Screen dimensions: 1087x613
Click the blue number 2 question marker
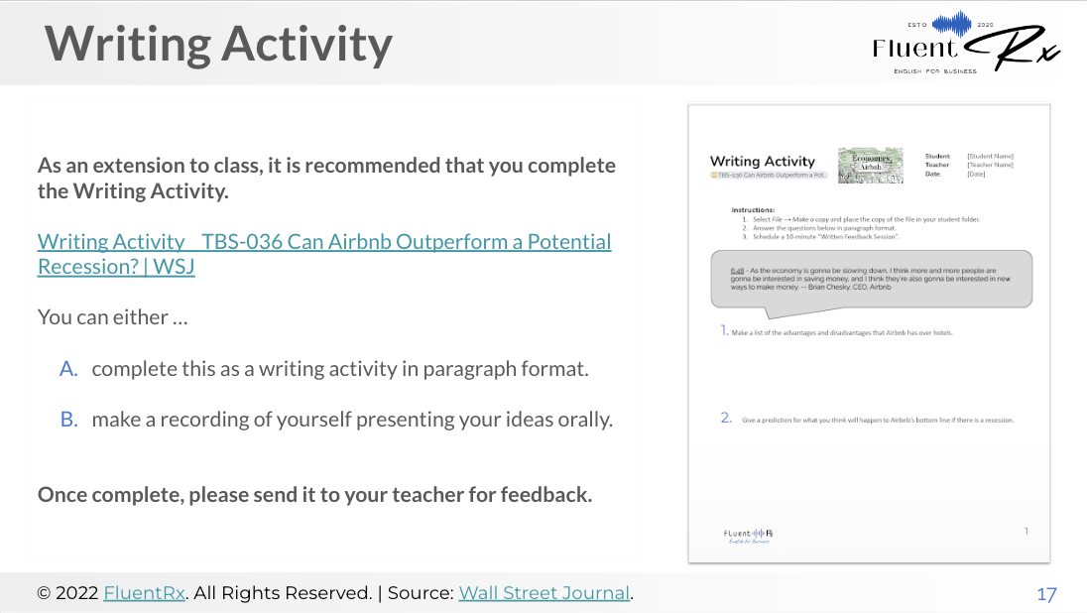coord(726,418)
